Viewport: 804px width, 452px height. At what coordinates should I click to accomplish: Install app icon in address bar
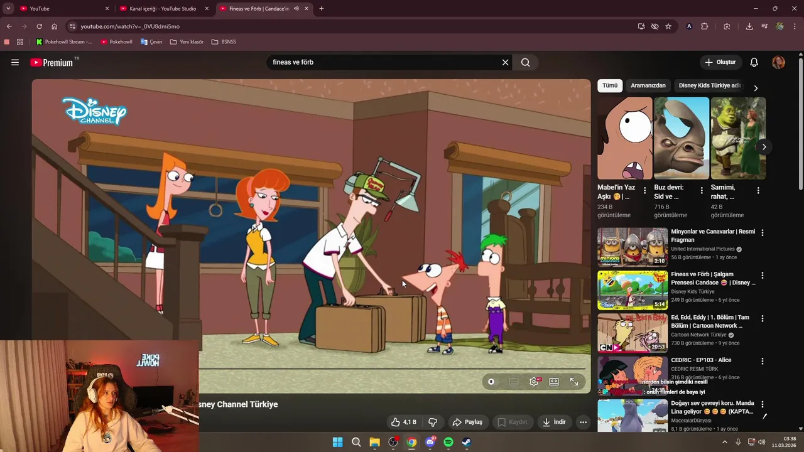tap(641, 26)
